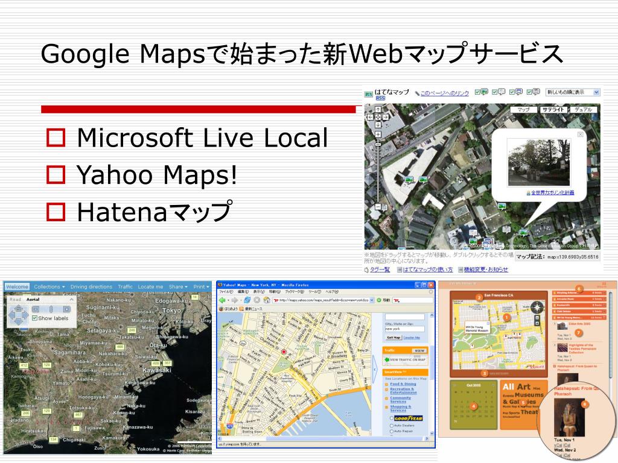Pan Live Local map left with compass arrow
Image resolution: width=618 pixels, height=463 pixels.
[11, 316]
